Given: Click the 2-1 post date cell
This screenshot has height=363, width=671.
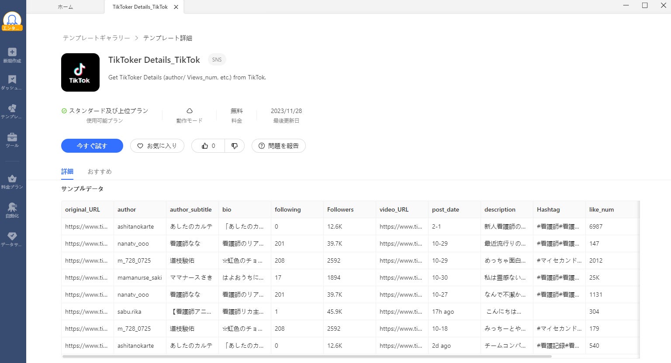Looking at the screenshot, I should point(454,226).
